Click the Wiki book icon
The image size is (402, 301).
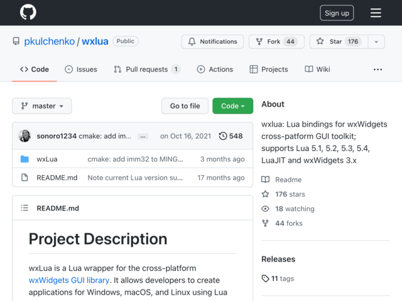pos(308,69)
